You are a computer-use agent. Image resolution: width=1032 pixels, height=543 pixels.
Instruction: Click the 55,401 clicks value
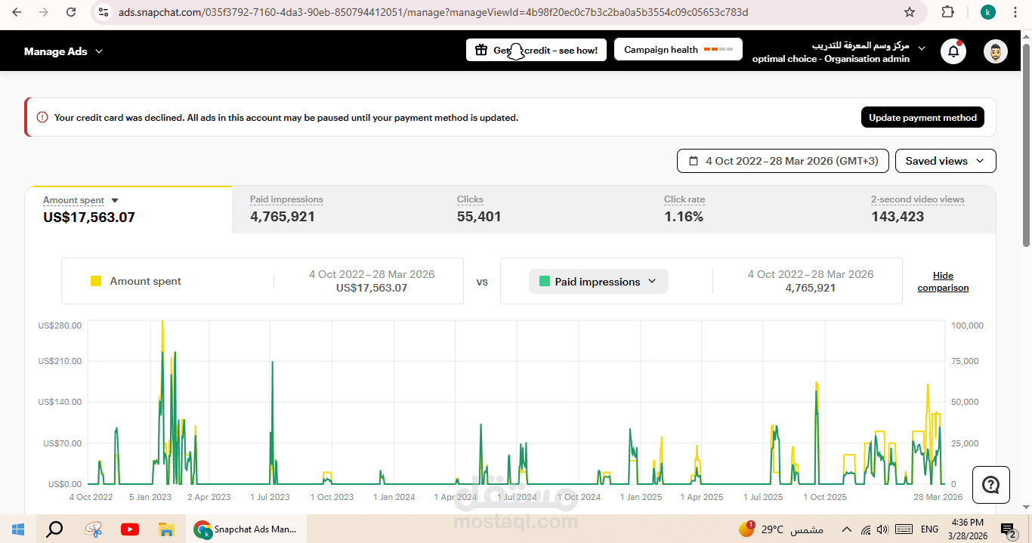coord(479,218)
